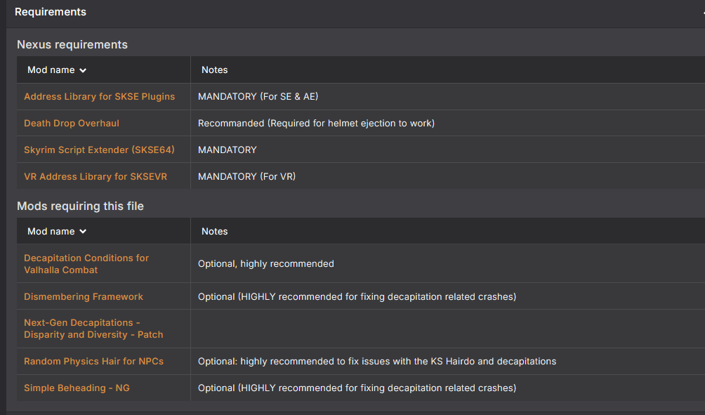Select the 'Mods requiring this file' heading
Image resolution: width=705 pixels, height=415 pixels.
tap(80, 206)
